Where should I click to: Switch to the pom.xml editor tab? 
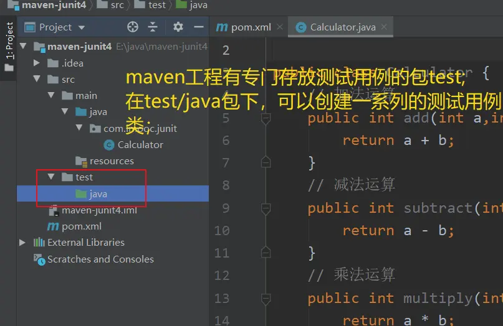coord(244,27)
